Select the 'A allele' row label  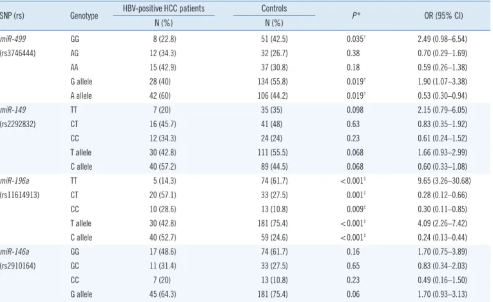81,96
